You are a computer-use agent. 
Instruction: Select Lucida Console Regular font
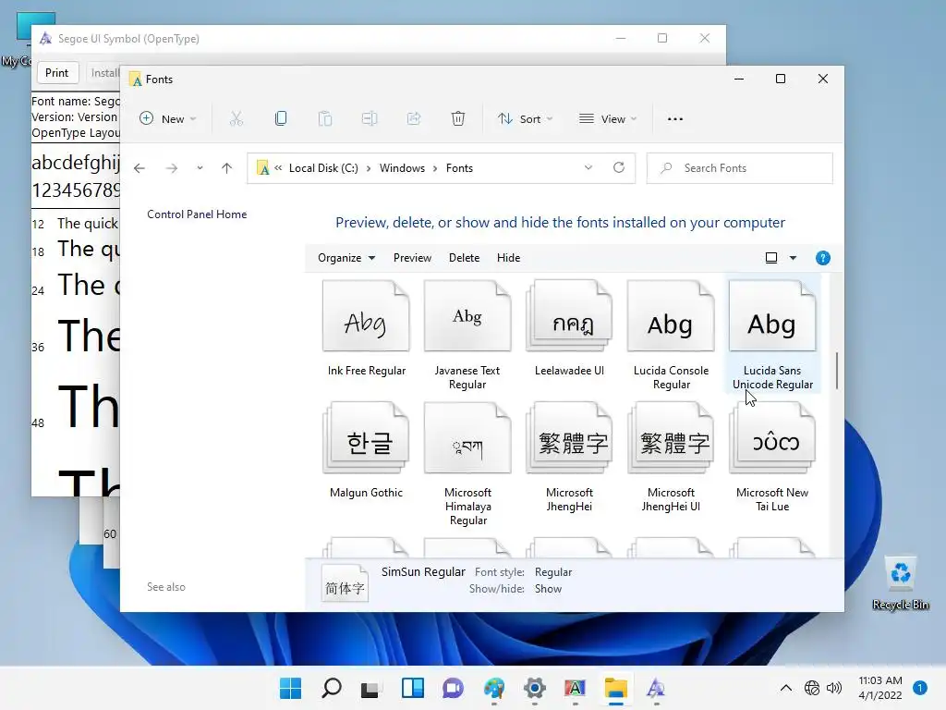671,335
